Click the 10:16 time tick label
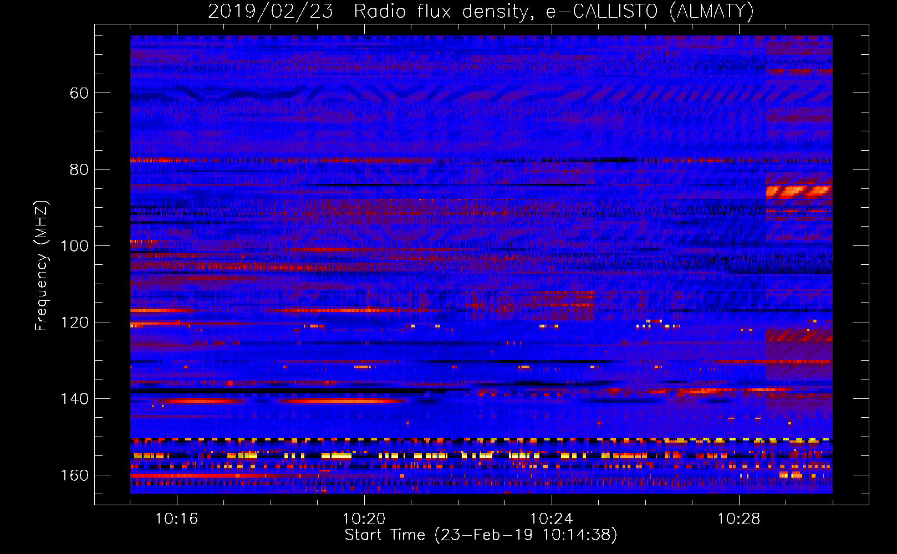Screen dimensions: 897x554 [176, 519]
